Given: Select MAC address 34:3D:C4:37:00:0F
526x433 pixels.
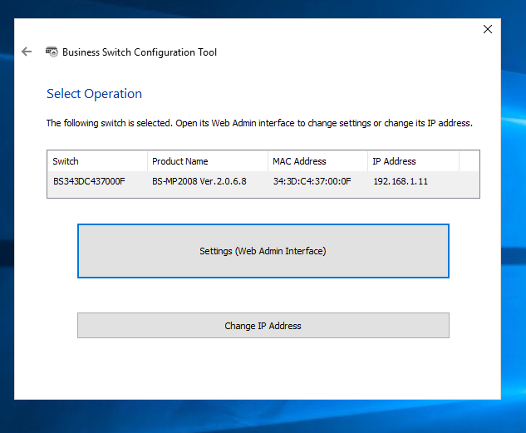Looking at the screenshot, I should [x=312, y=181].
